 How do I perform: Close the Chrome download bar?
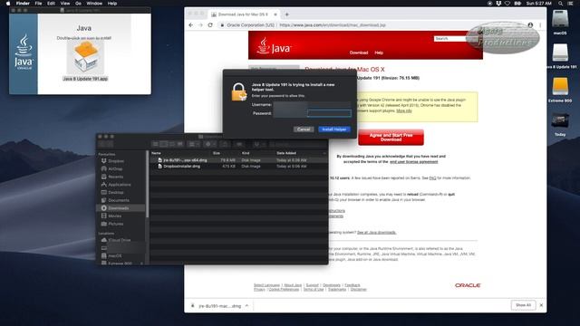(541, 305)
